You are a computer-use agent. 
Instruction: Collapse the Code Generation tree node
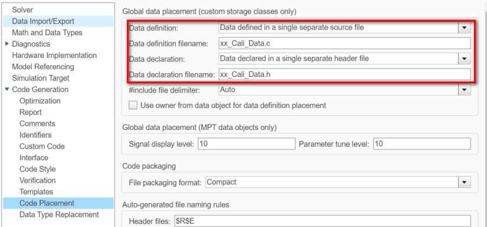click(7, 89)
